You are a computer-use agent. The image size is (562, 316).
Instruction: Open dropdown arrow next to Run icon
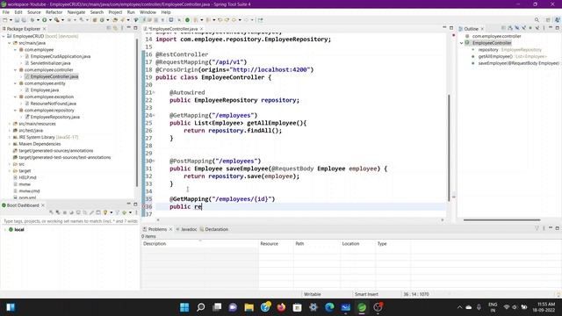coord(50,20)
